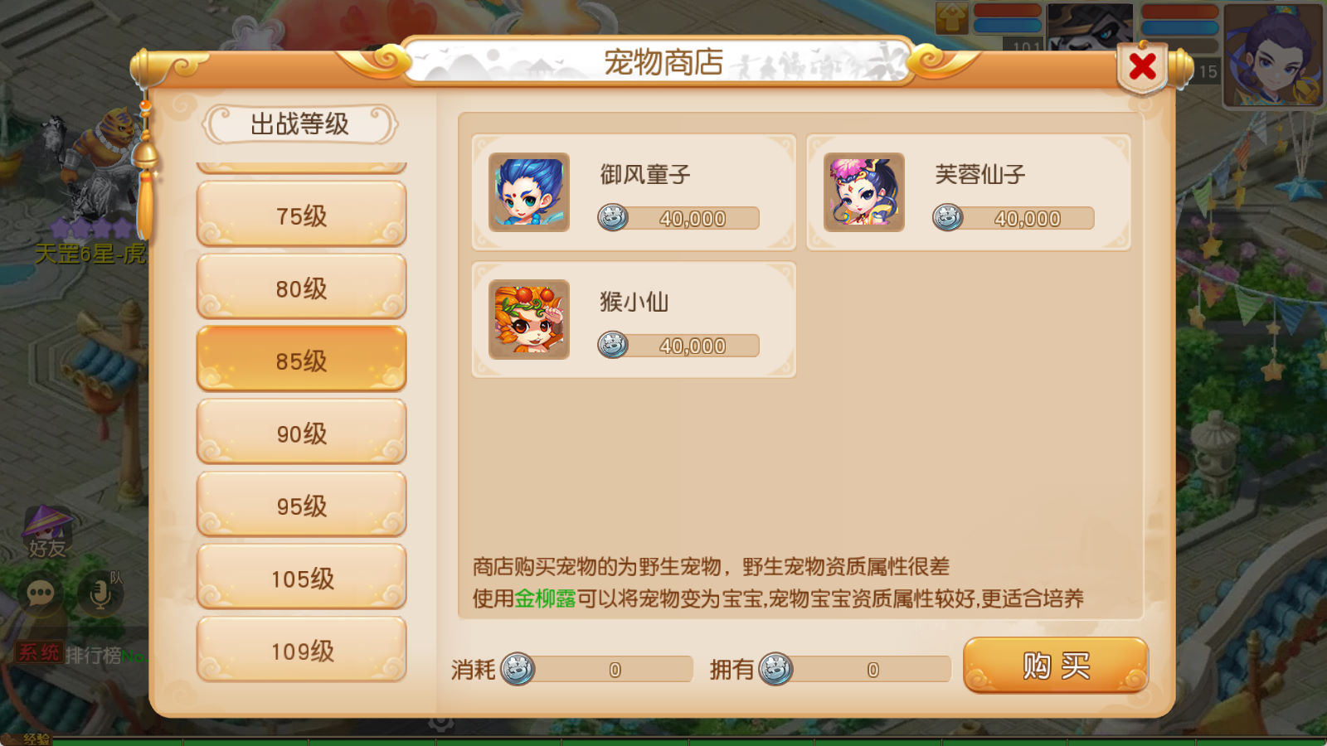Image resolution: width=1327 pixels, height=746 pixels.
Task: Switch to the 75级 level tab
Action: [x=301, y=215]
